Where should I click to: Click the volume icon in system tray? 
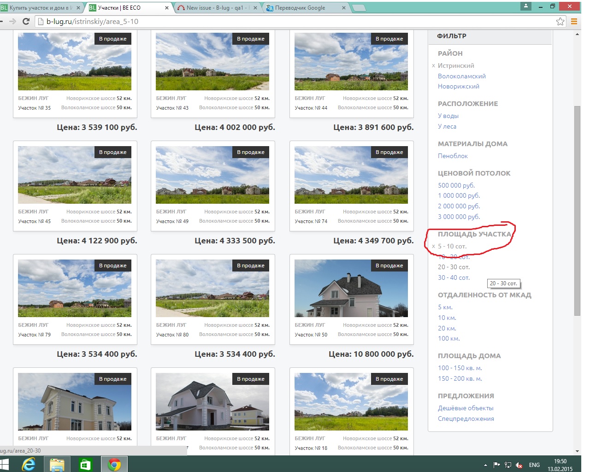coord(519,465)
